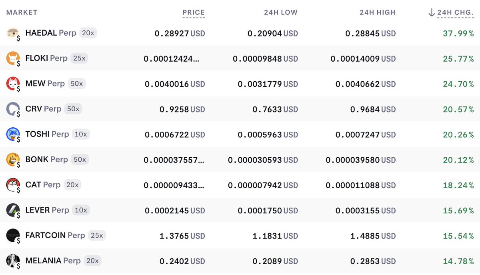Click the 20x leverage badge for CAT
The image size is (480, 275).
coord(72,185)
